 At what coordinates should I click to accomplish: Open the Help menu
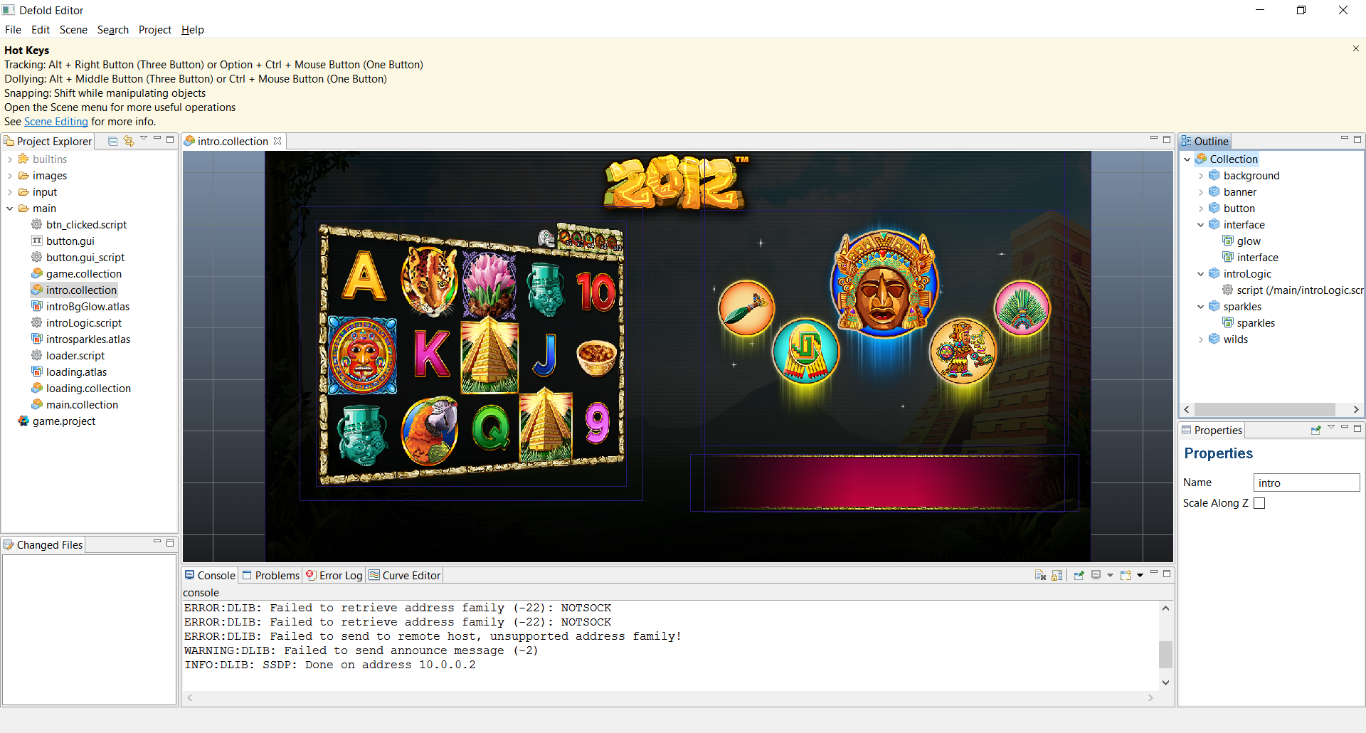pos(193,30)
